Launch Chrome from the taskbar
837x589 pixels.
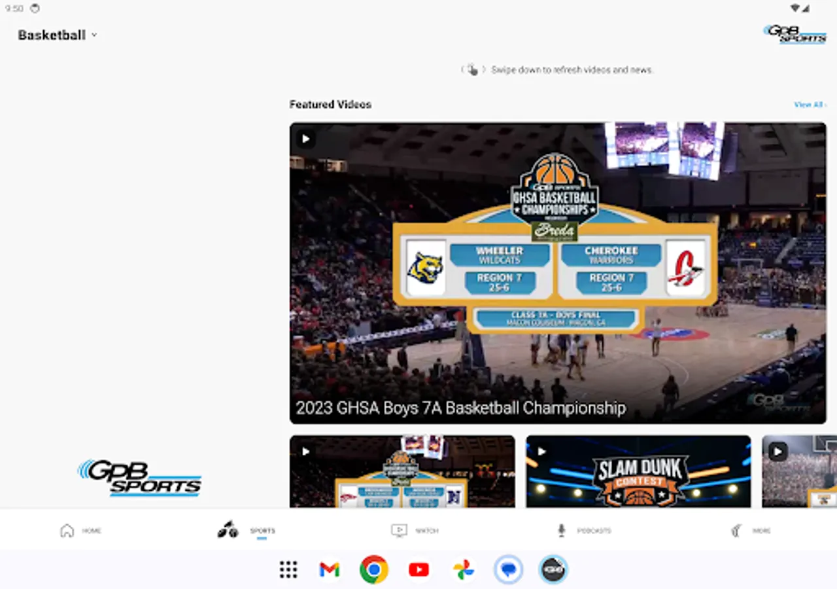(374, 569)
